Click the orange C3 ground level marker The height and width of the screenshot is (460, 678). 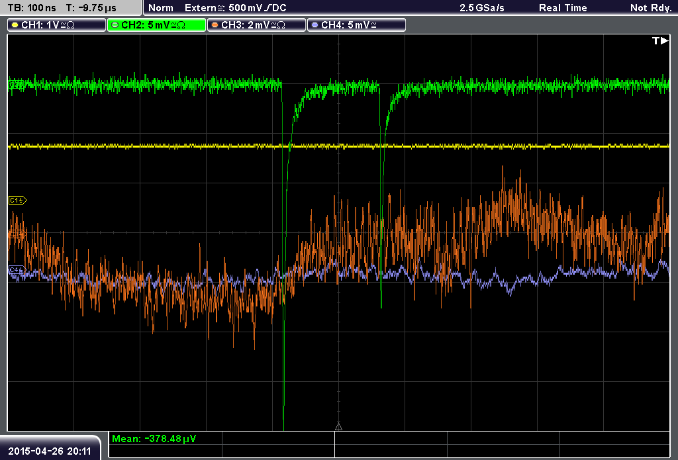(x=17, y=234)
